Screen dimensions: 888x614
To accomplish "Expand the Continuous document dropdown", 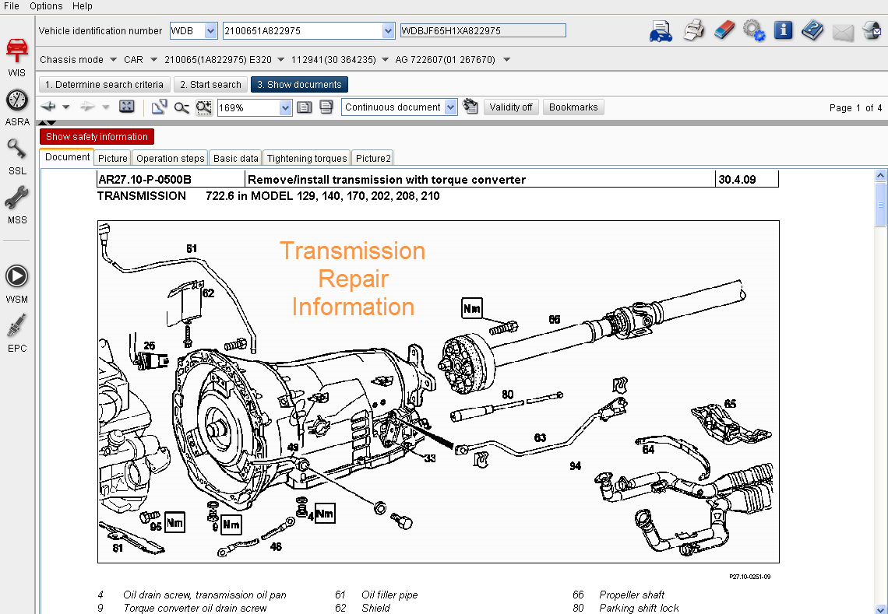I will pos(450,107).
